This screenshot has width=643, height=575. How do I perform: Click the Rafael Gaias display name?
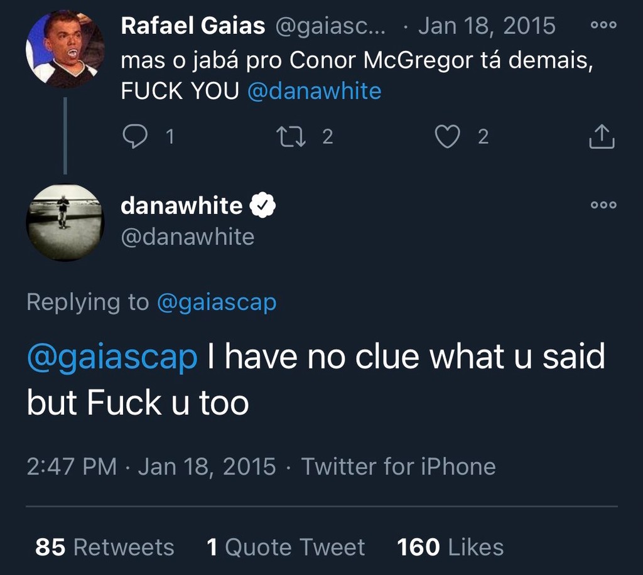[x=193, y=26]
